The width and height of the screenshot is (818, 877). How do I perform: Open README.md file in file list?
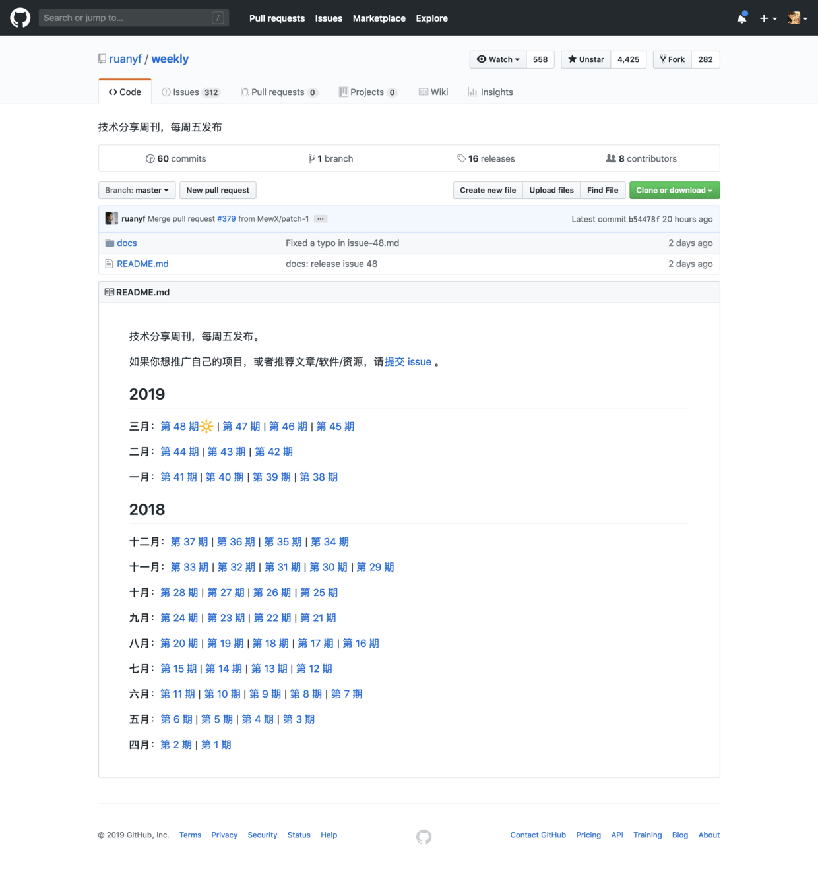[x=142, y=264]
